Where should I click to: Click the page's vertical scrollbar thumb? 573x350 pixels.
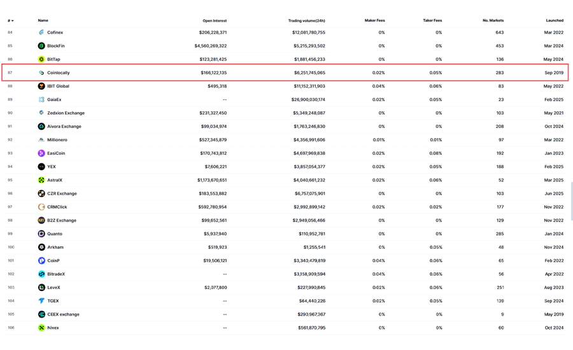tap(571, 200)
